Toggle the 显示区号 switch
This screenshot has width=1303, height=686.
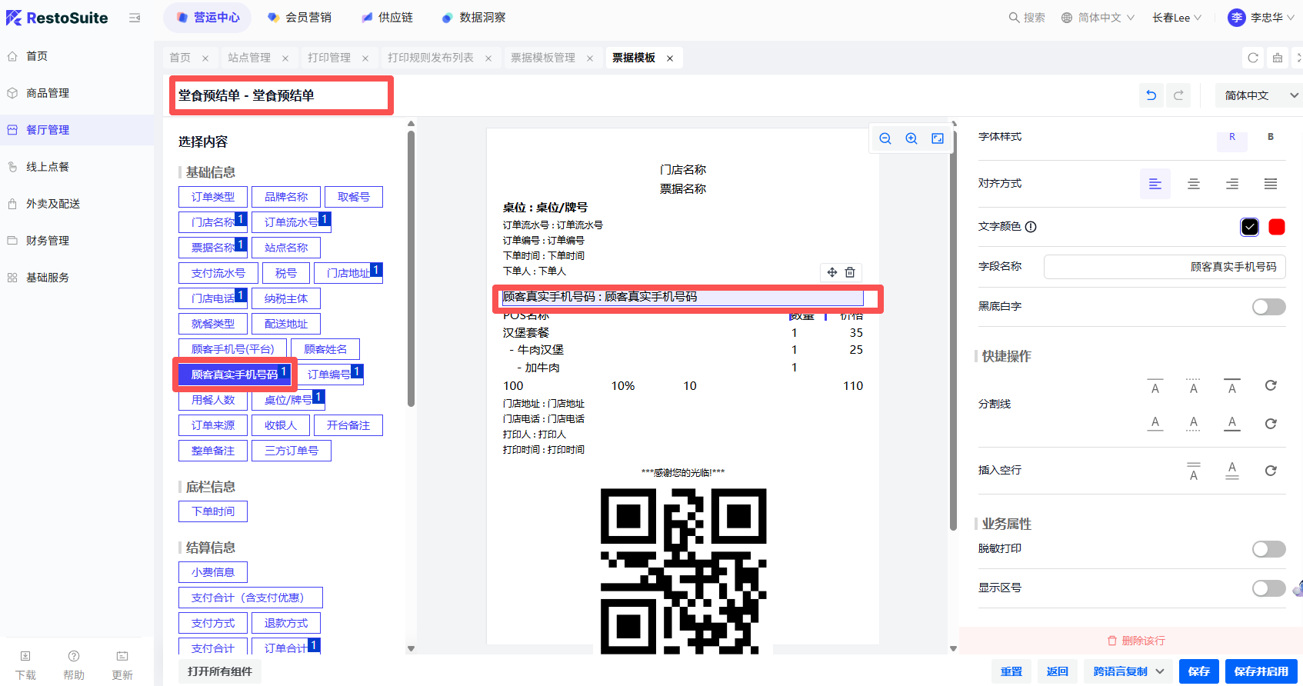tap(1268, 588)
